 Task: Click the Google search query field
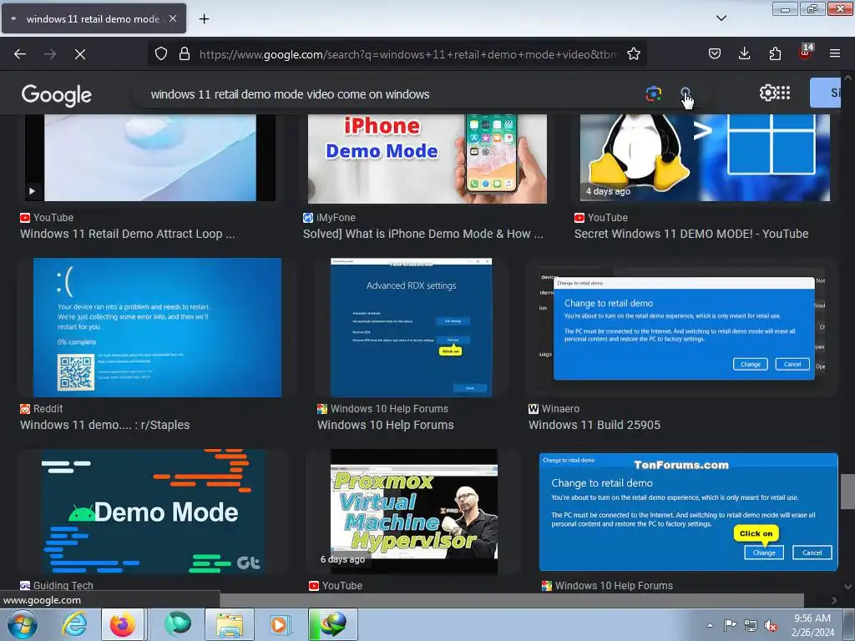[x=392, y=94]
